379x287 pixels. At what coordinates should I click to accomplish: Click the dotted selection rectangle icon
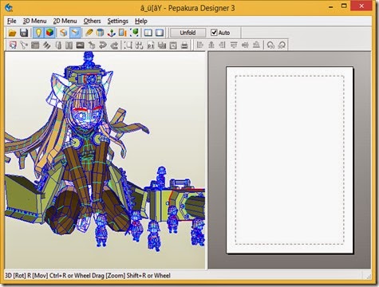[x=128, y=45]
